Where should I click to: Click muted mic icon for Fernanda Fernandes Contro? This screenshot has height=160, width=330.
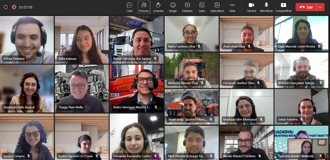[155, 156]
